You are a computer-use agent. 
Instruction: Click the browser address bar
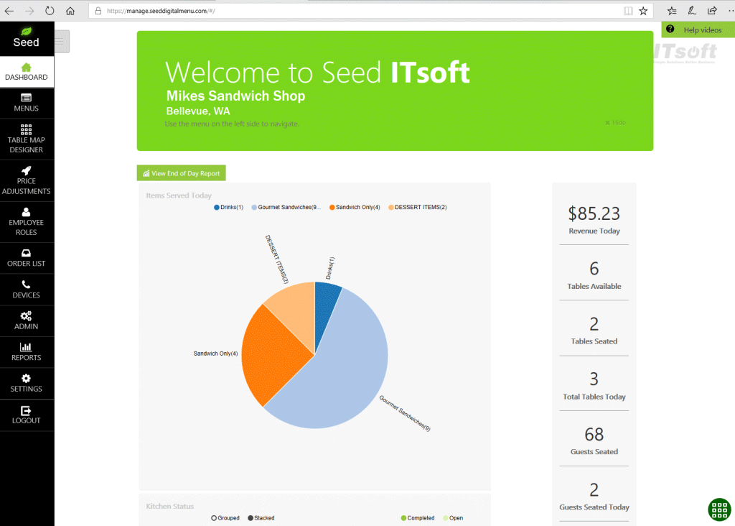pyautogui.click(x=359, y=11)
